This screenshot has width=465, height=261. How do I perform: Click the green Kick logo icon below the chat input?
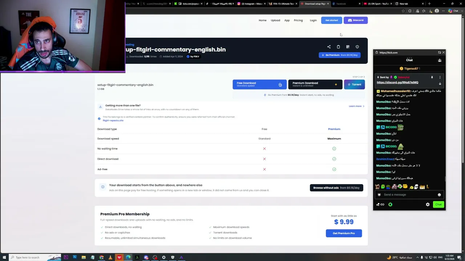pyautogui.click(x=390, y=204)
